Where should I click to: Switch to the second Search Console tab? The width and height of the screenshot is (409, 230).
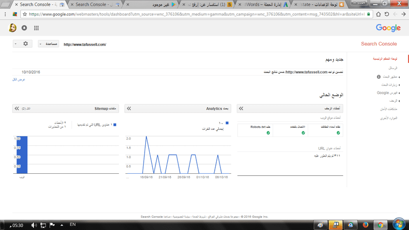tap(95, 5)
